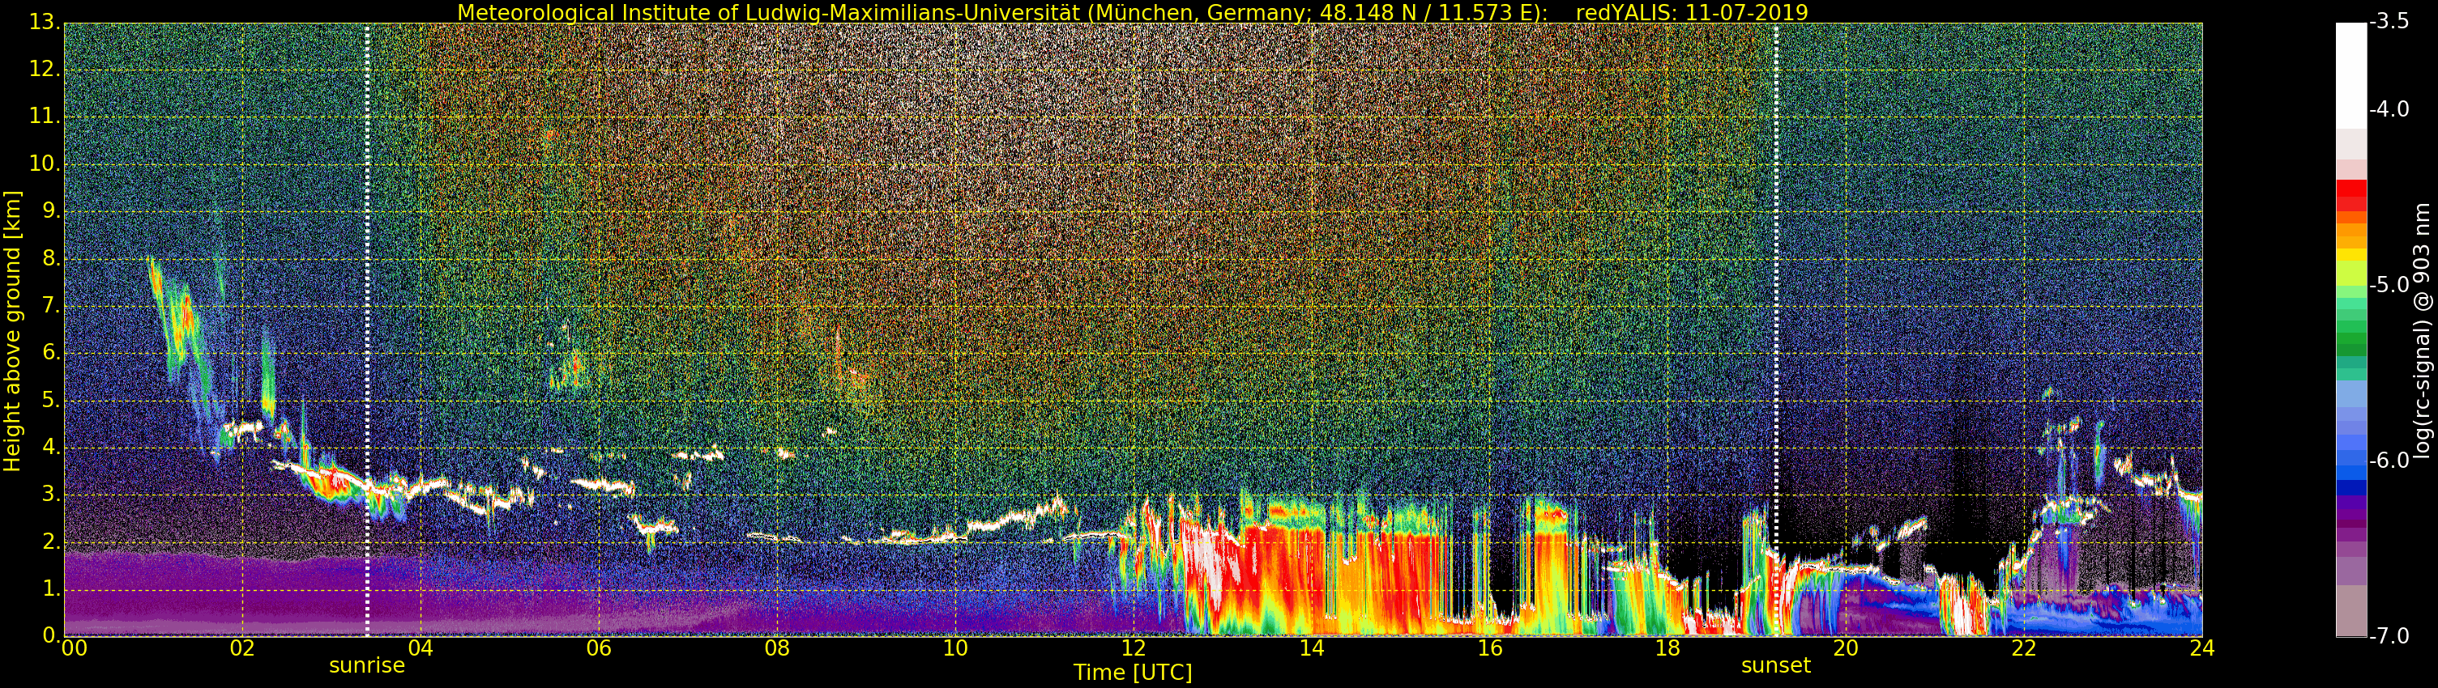
Task: Click the 'log(rc-signal) @ 903 nm' colorbar label
Action: (x=2422, y=331)
